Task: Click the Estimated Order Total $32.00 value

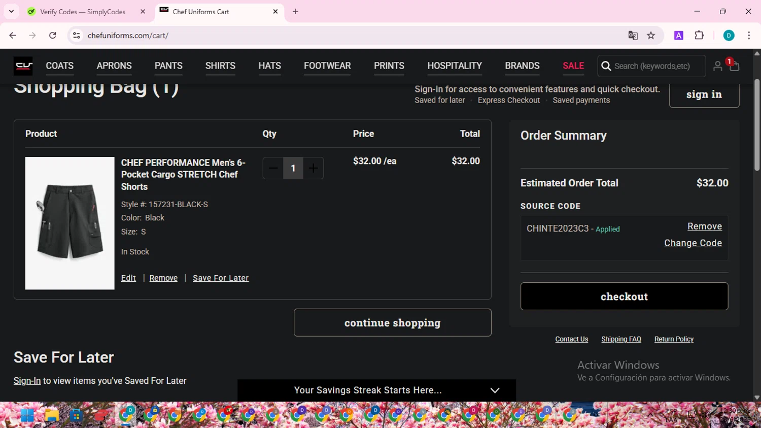Action: click(x=712, y=183)
